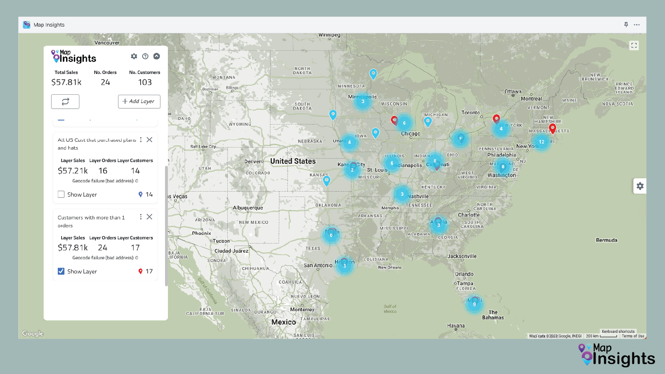Click the cluster of 12 near New York

click(x=542, y=142)
